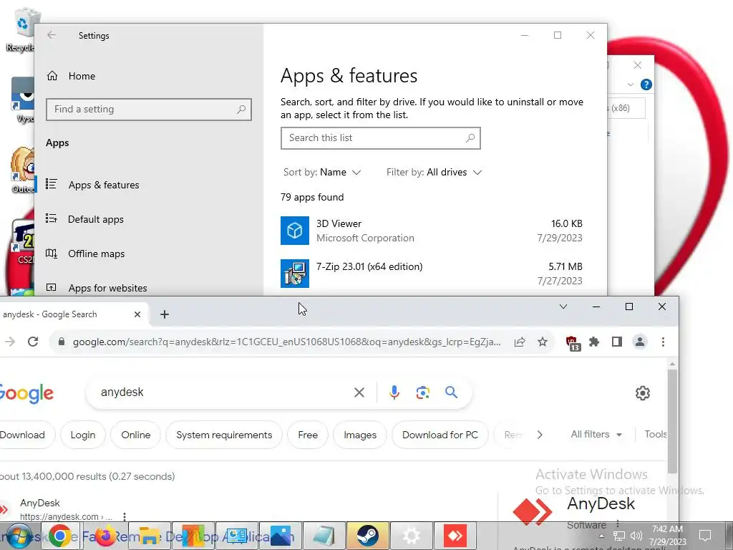Open a new Chrome tab
Image resolution: width=733 pixels, height=550 pixels.
point(165,314)
